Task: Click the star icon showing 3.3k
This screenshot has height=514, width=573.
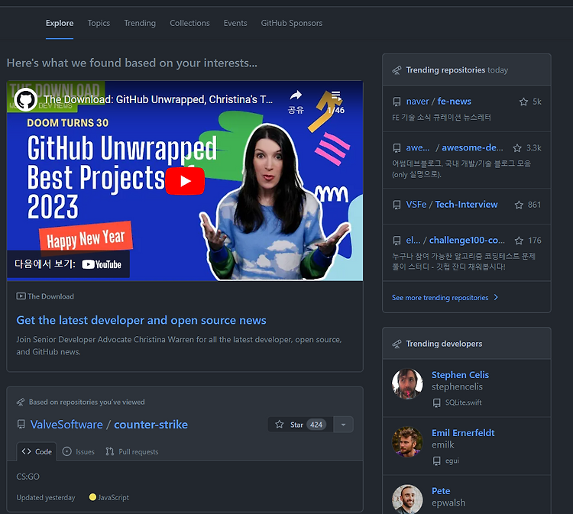Action: pyautogui.click(x=517, y=148)
